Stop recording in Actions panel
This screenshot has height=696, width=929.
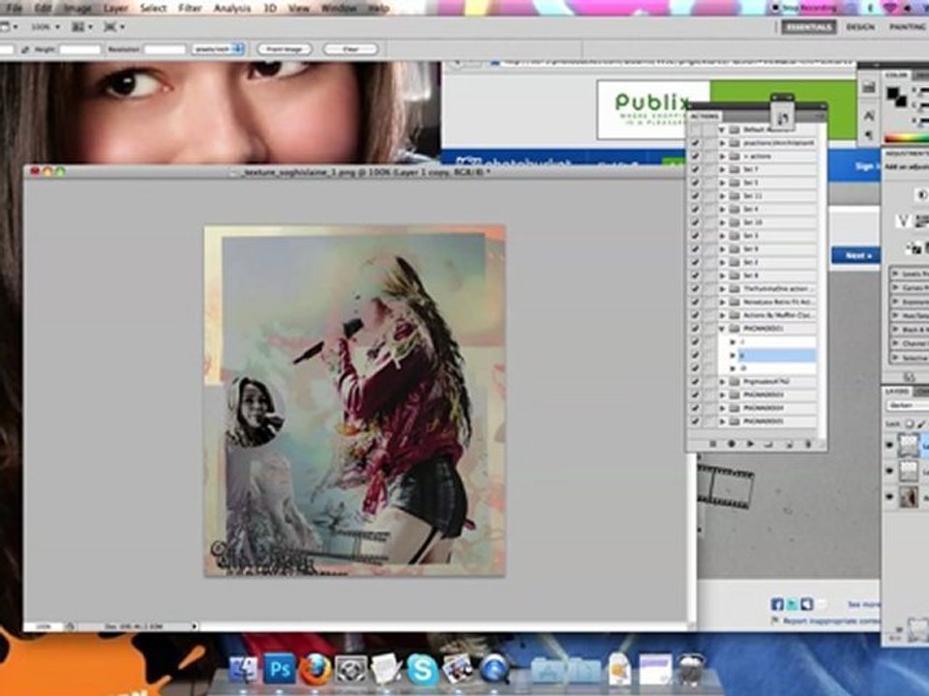713,444
